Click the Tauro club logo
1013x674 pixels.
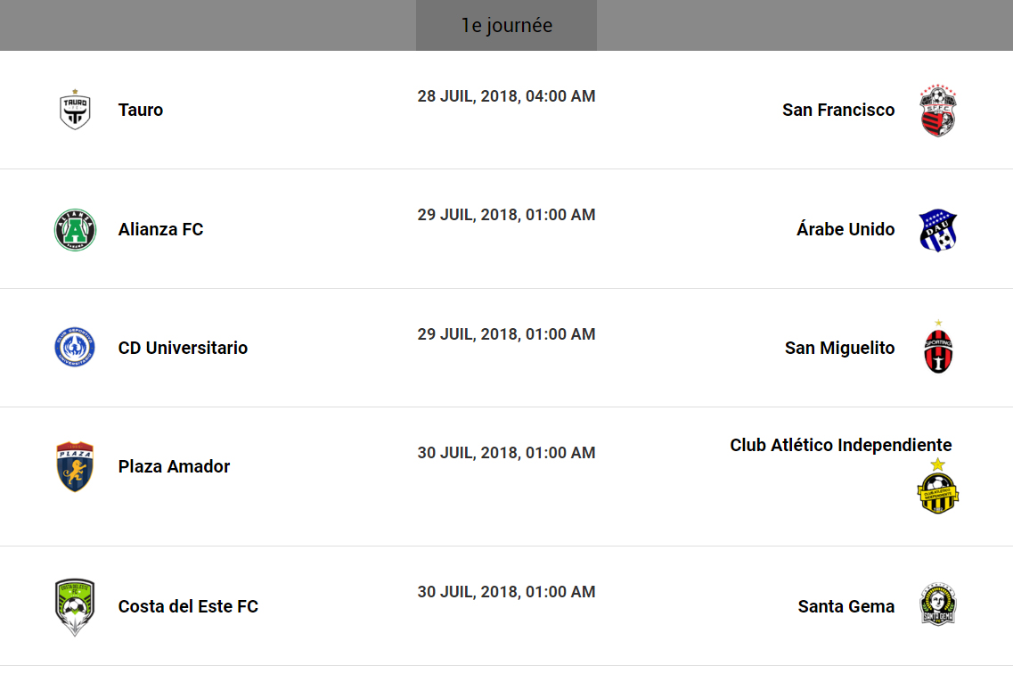(75, 110)
